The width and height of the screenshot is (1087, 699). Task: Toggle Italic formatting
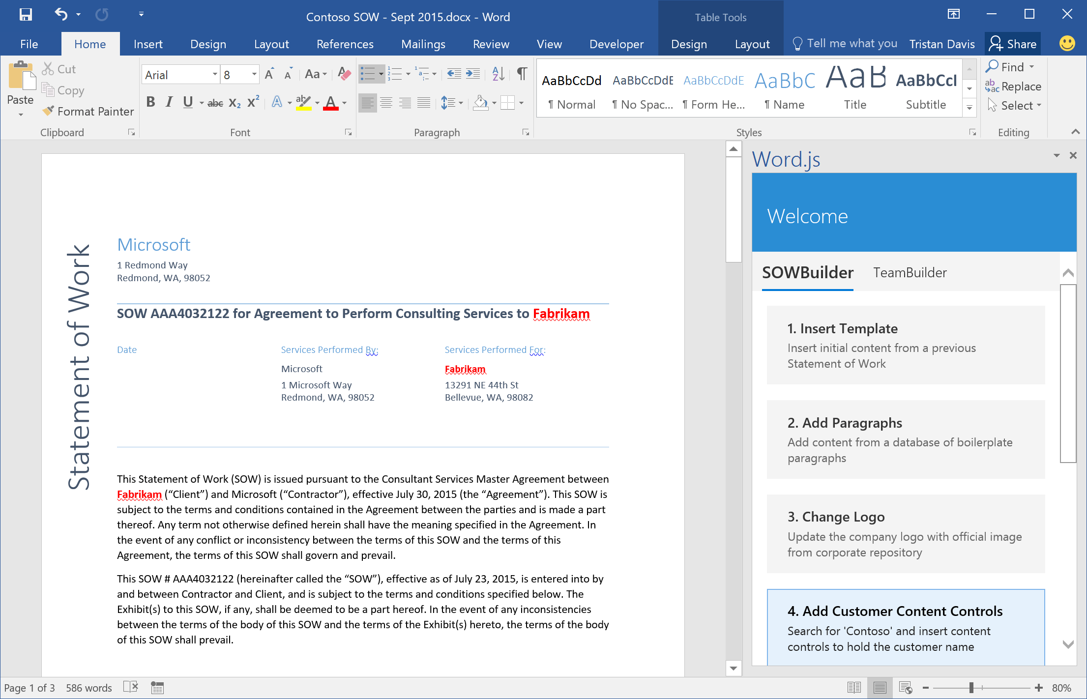pyautogui.click(x=169, y=102)
